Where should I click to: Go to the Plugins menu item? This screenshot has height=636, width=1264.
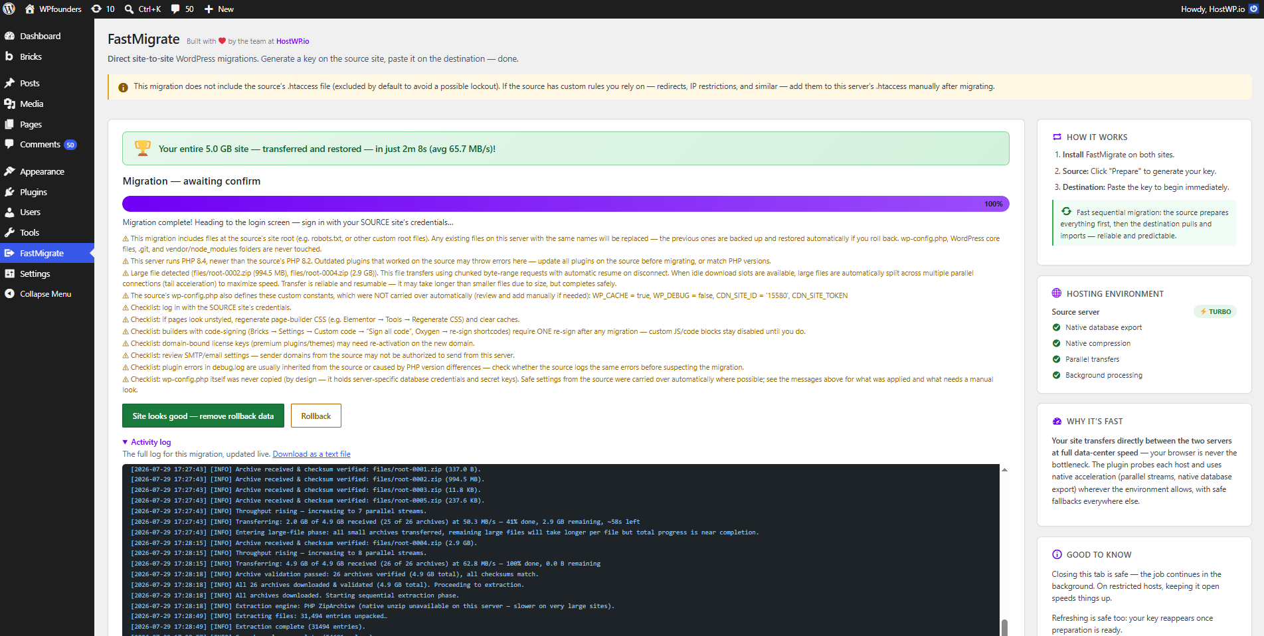click(x=33, y=192)
